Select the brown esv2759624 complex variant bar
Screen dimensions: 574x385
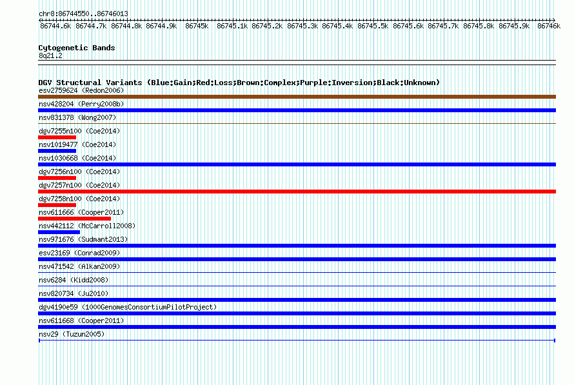297,97
